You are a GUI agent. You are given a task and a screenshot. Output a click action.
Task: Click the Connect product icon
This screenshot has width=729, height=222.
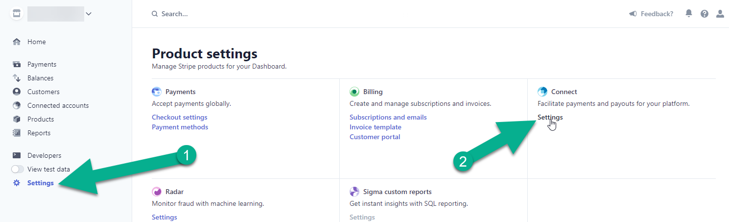pyautogui.click(x=542, y=92)
